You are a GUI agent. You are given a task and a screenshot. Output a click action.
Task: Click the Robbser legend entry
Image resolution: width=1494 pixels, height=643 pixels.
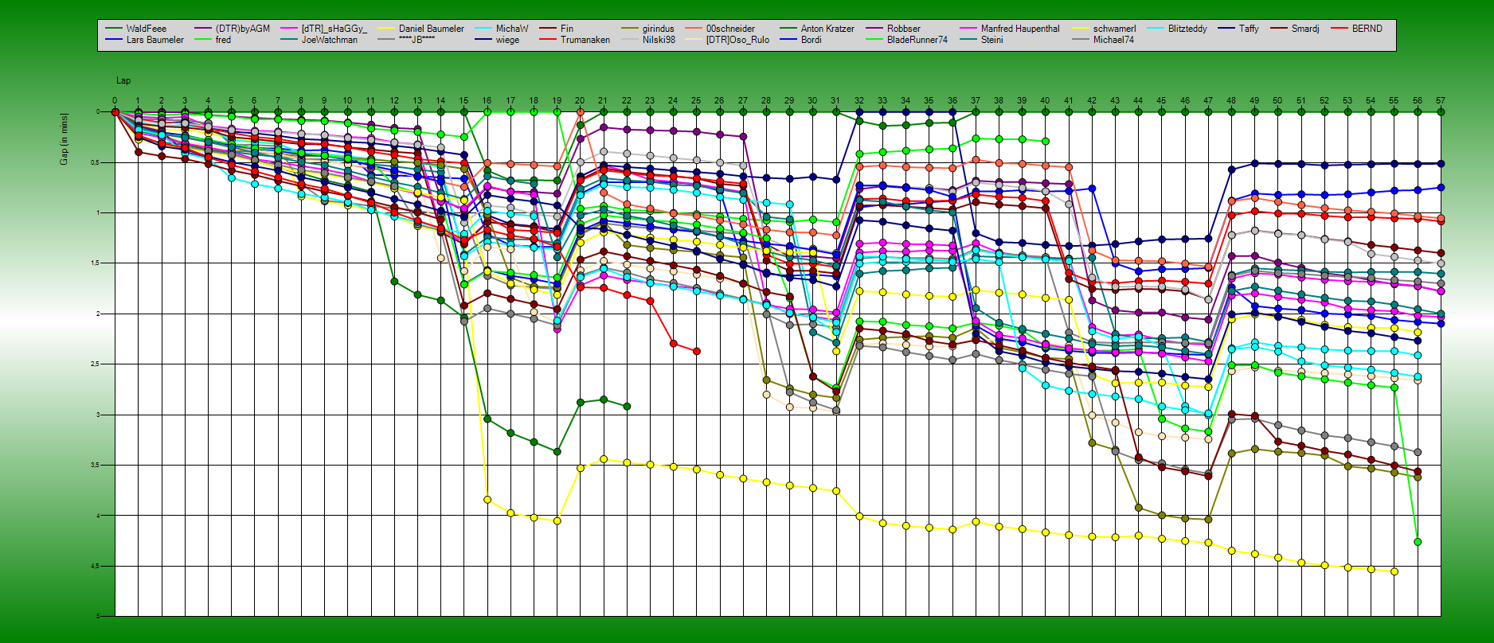903,29
